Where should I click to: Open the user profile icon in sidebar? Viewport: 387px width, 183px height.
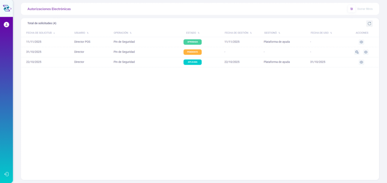(x=6, y=25)
